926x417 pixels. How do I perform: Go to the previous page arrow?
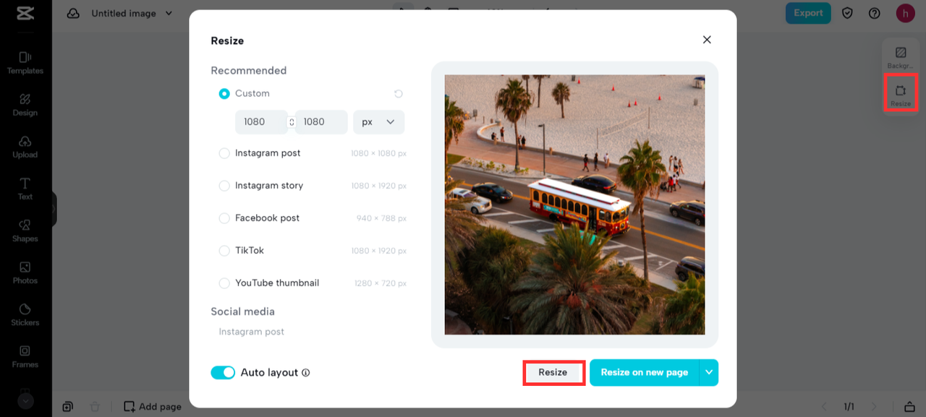pyautogui.click(x=823, y=407)
